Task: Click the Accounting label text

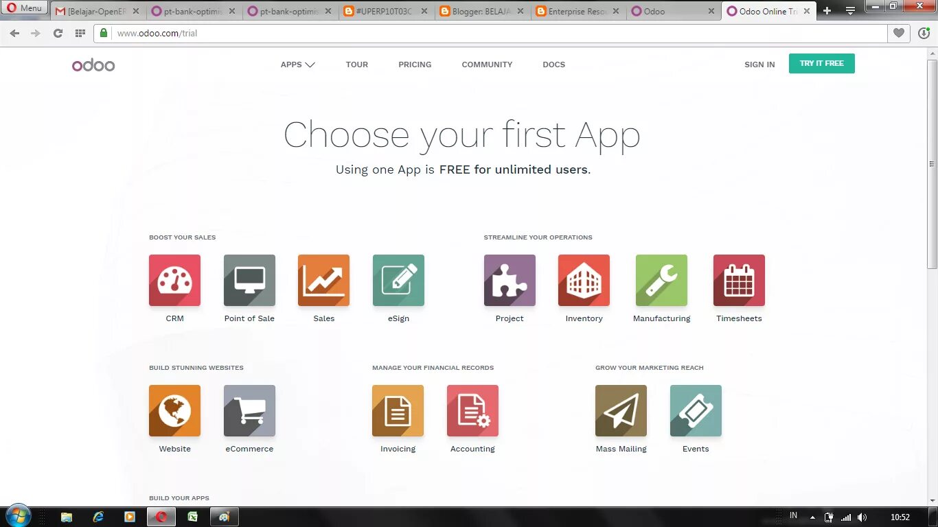Action: tap(472, 449)
